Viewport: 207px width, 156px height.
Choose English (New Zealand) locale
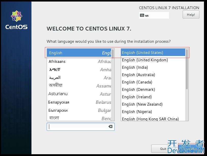point(153,104)
